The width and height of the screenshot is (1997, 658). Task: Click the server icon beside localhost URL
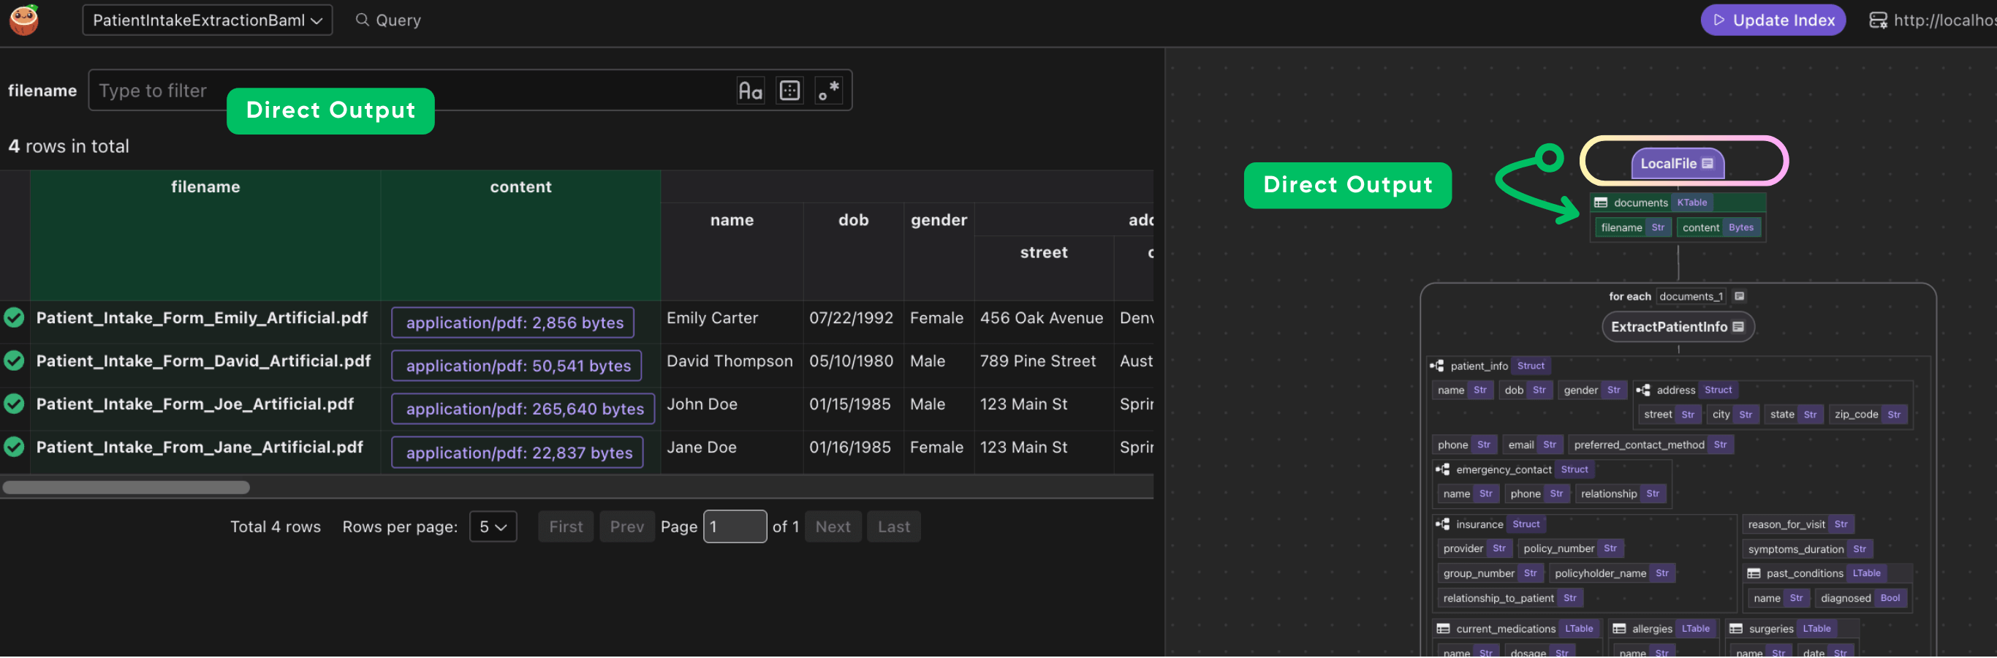1877,20
